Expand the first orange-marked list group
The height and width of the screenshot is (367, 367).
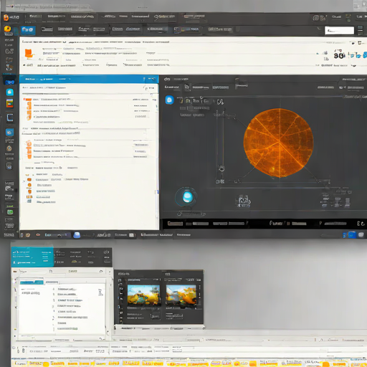pos(29,109)
